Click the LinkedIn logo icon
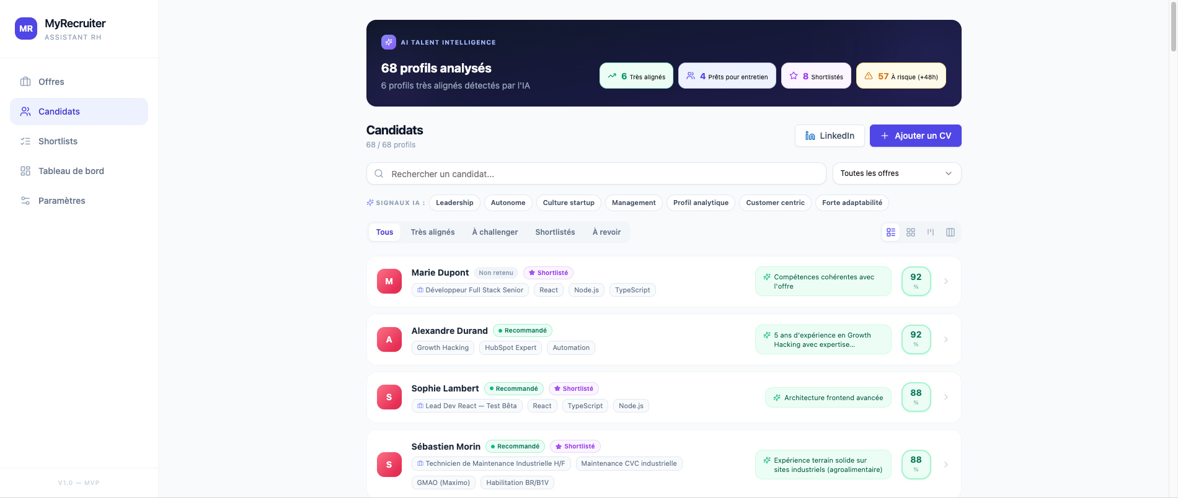This screenshot has width=1178, height=498. 810,136
